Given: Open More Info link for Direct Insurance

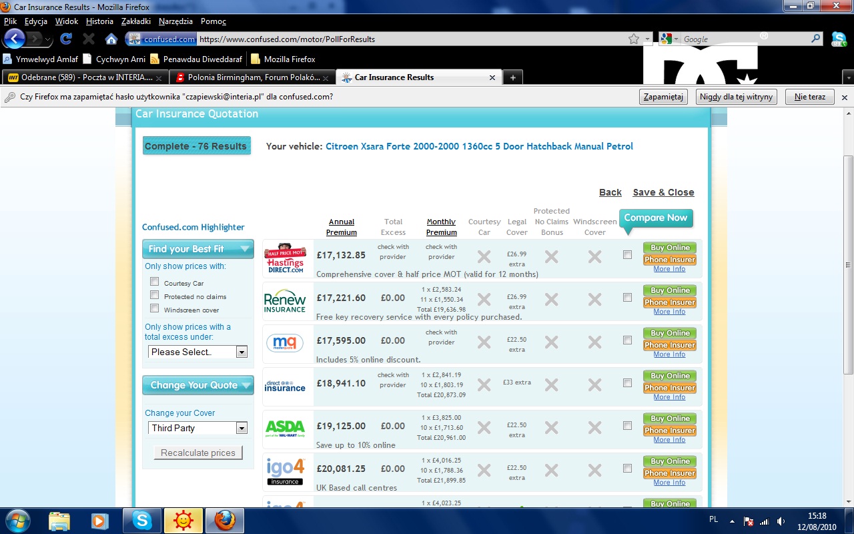Looking at the screenshot, I should click(x=669, y=397).
